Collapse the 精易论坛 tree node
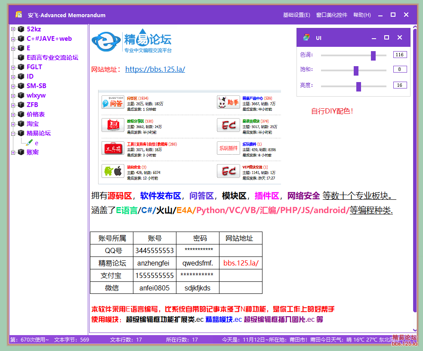Image resolution: width=423 pixels, height=351 pixels. click(x=13, y=133)
